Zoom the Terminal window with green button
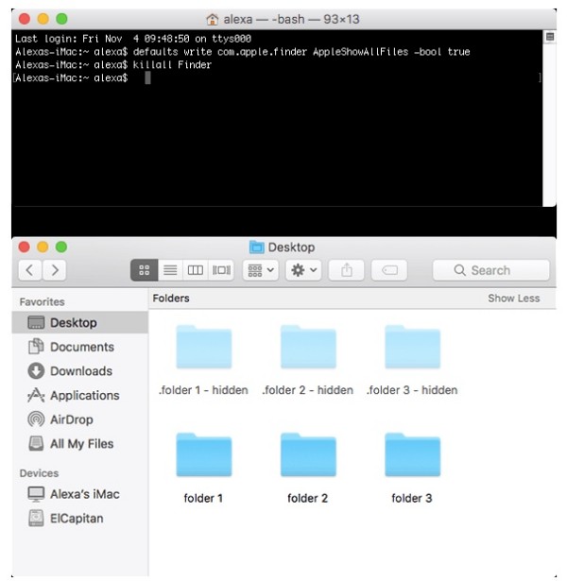The height and width of the screenshot is (581, 567). point(61,19)
